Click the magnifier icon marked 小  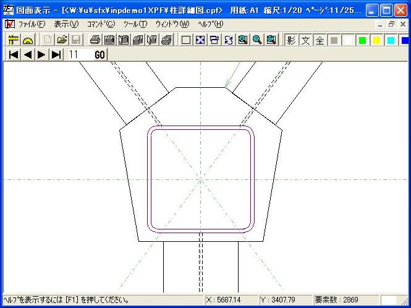(x=257, y=40)
